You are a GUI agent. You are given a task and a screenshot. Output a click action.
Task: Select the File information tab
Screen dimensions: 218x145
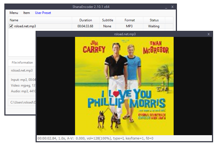(x=22, y=63)
